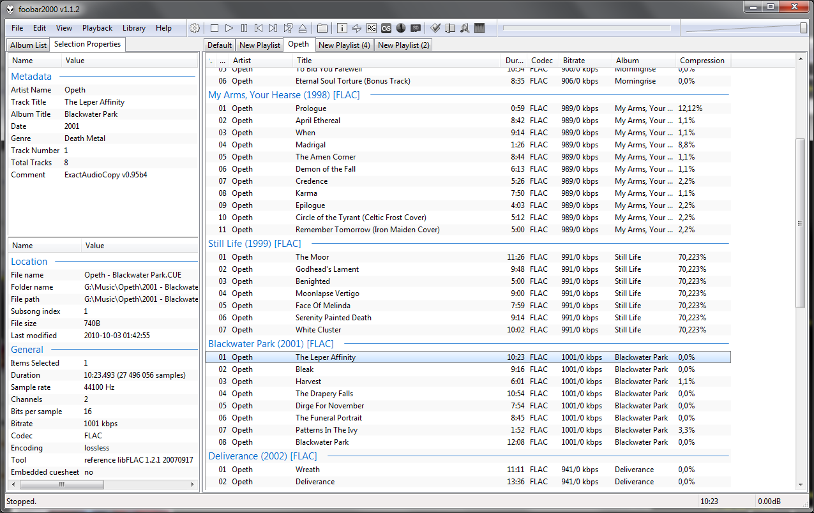Click the Last.fm scrobble icon
814x513 pixels.
(x=386, y=28)
